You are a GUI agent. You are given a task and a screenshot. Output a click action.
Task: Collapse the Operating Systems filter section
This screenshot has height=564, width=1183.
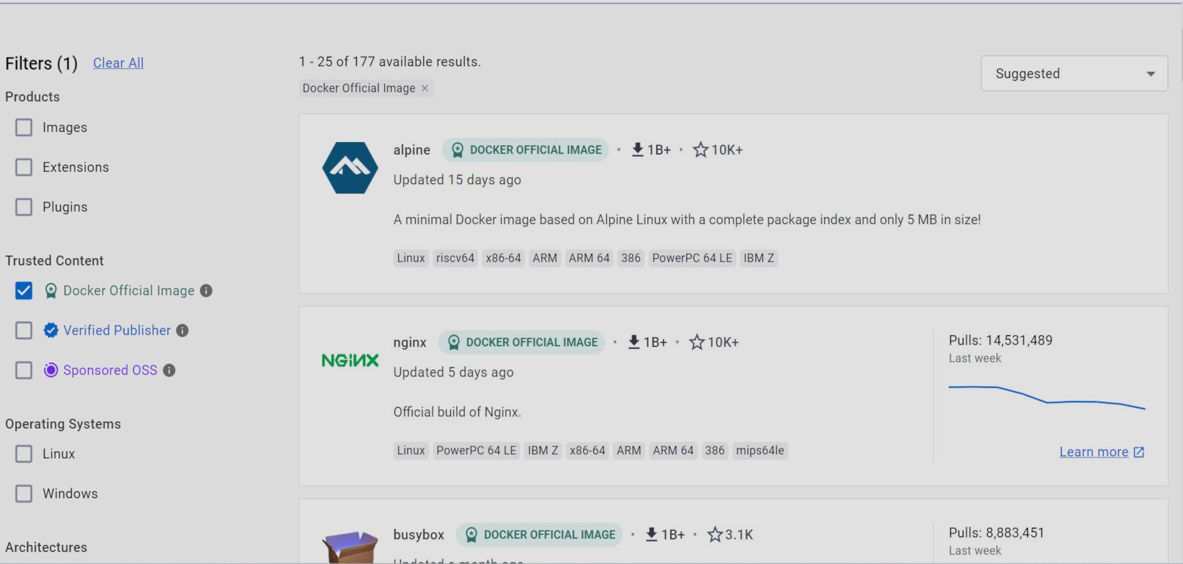63,424
